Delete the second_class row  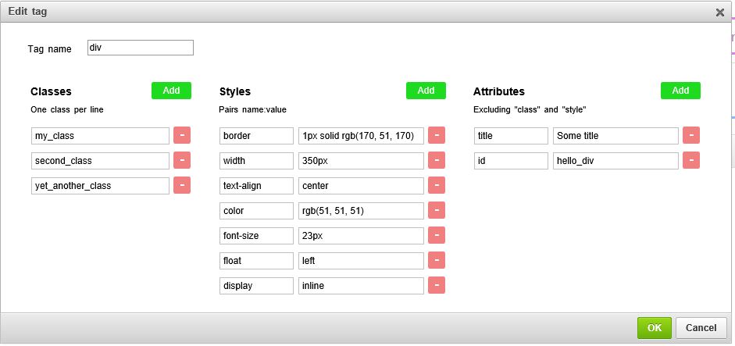182,160
